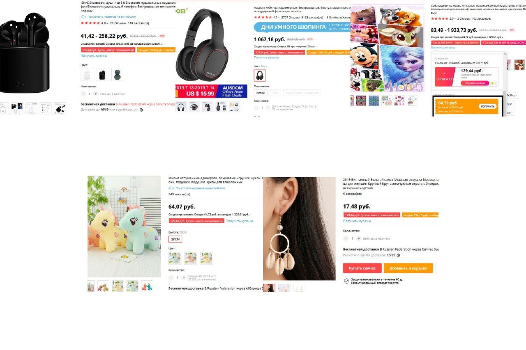
Task: Expand the 4.8 star rating chevron
Action: click(x=108, y=23)
